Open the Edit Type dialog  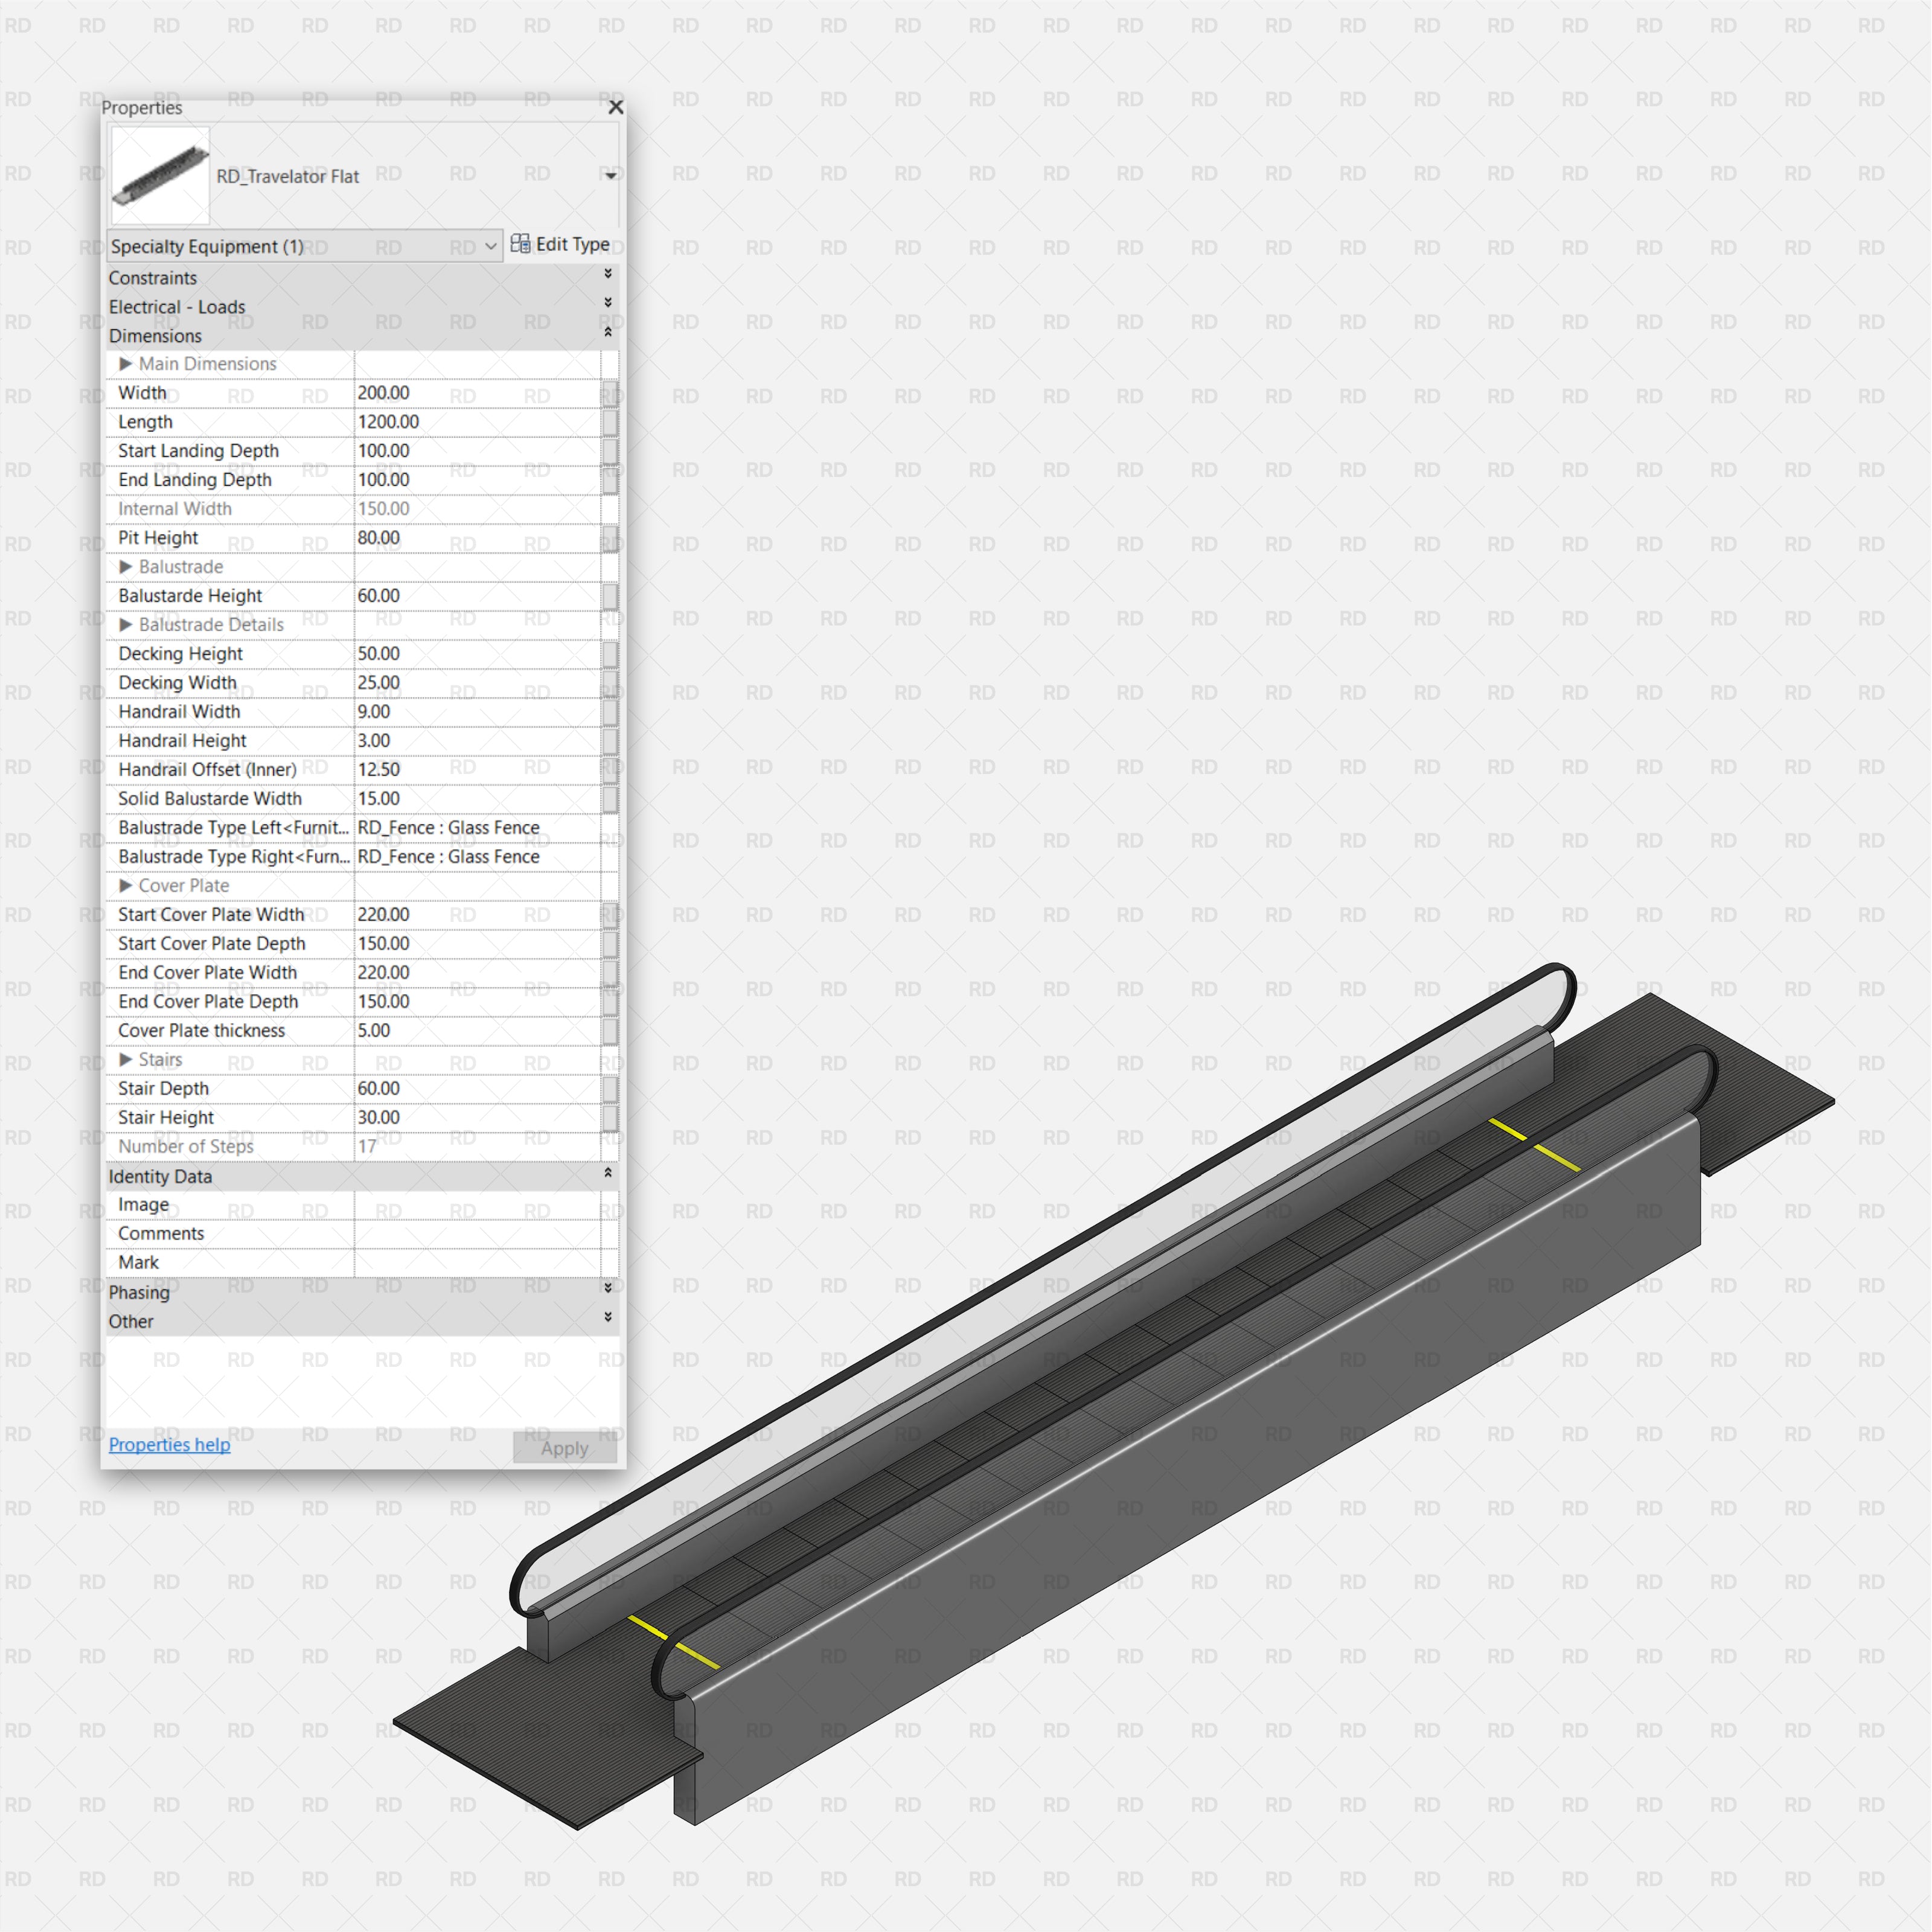pyautogui.click(x=562, y=244)
